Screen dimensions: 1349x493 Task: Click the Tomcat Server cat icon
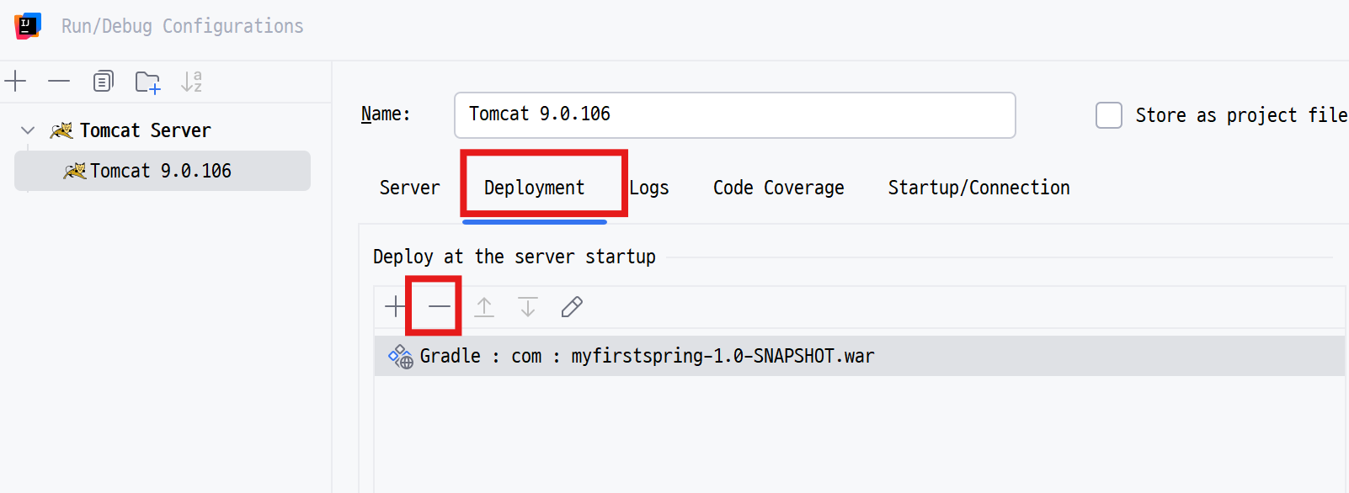[61, 130]
